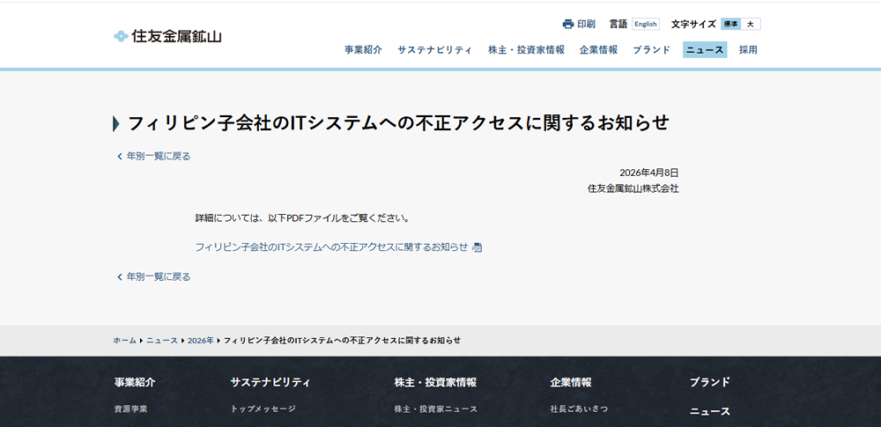Open the 事業紹介 navigation menu
This screenshot has height=427, width=881.
pos(363,50)
